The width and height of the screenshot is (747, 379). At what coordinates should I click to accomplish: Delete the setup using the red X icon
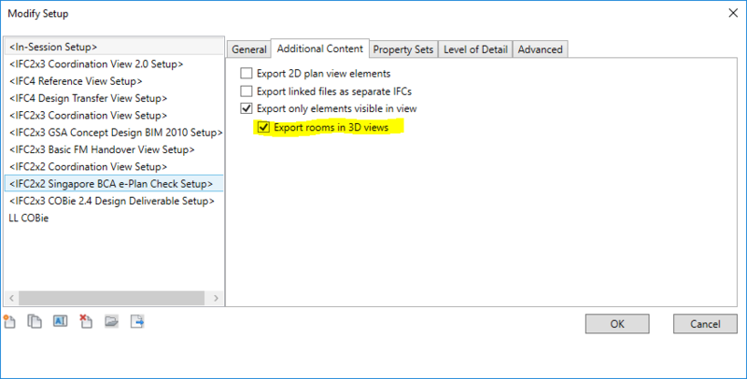tap(86, 321)
